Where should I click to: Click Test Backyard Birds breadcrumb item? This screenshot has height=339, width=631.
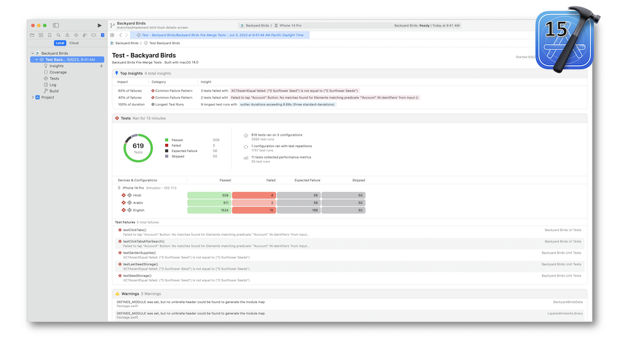162,43
